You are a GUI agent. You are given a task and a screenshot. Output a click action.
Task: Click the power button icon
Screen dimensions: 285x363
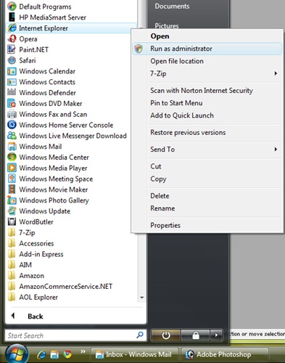coord(166,335)
